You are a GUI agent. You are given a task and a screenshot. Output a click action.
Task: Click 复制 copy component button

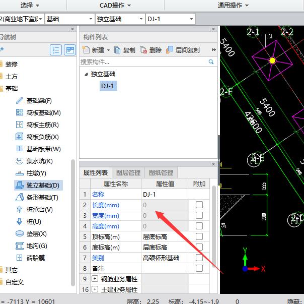pos(124,50)
